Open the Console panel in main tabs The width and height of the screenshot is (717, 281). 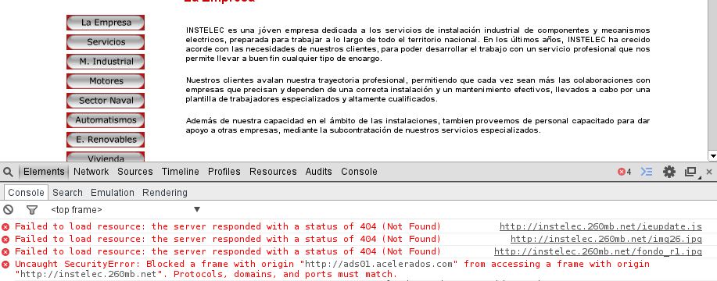point(359,172)
